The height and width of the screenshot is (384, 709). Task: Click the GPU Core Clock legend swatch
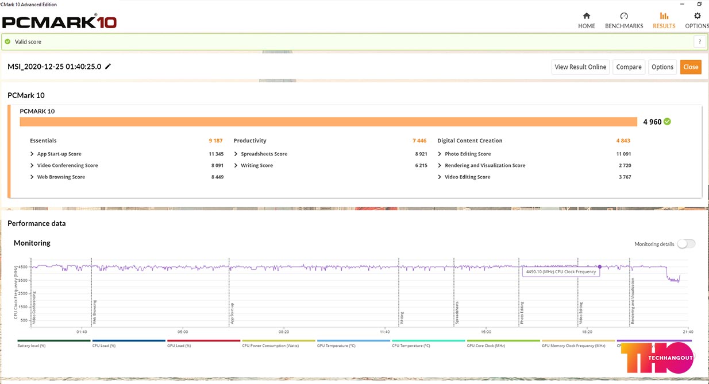coord(503,340)
